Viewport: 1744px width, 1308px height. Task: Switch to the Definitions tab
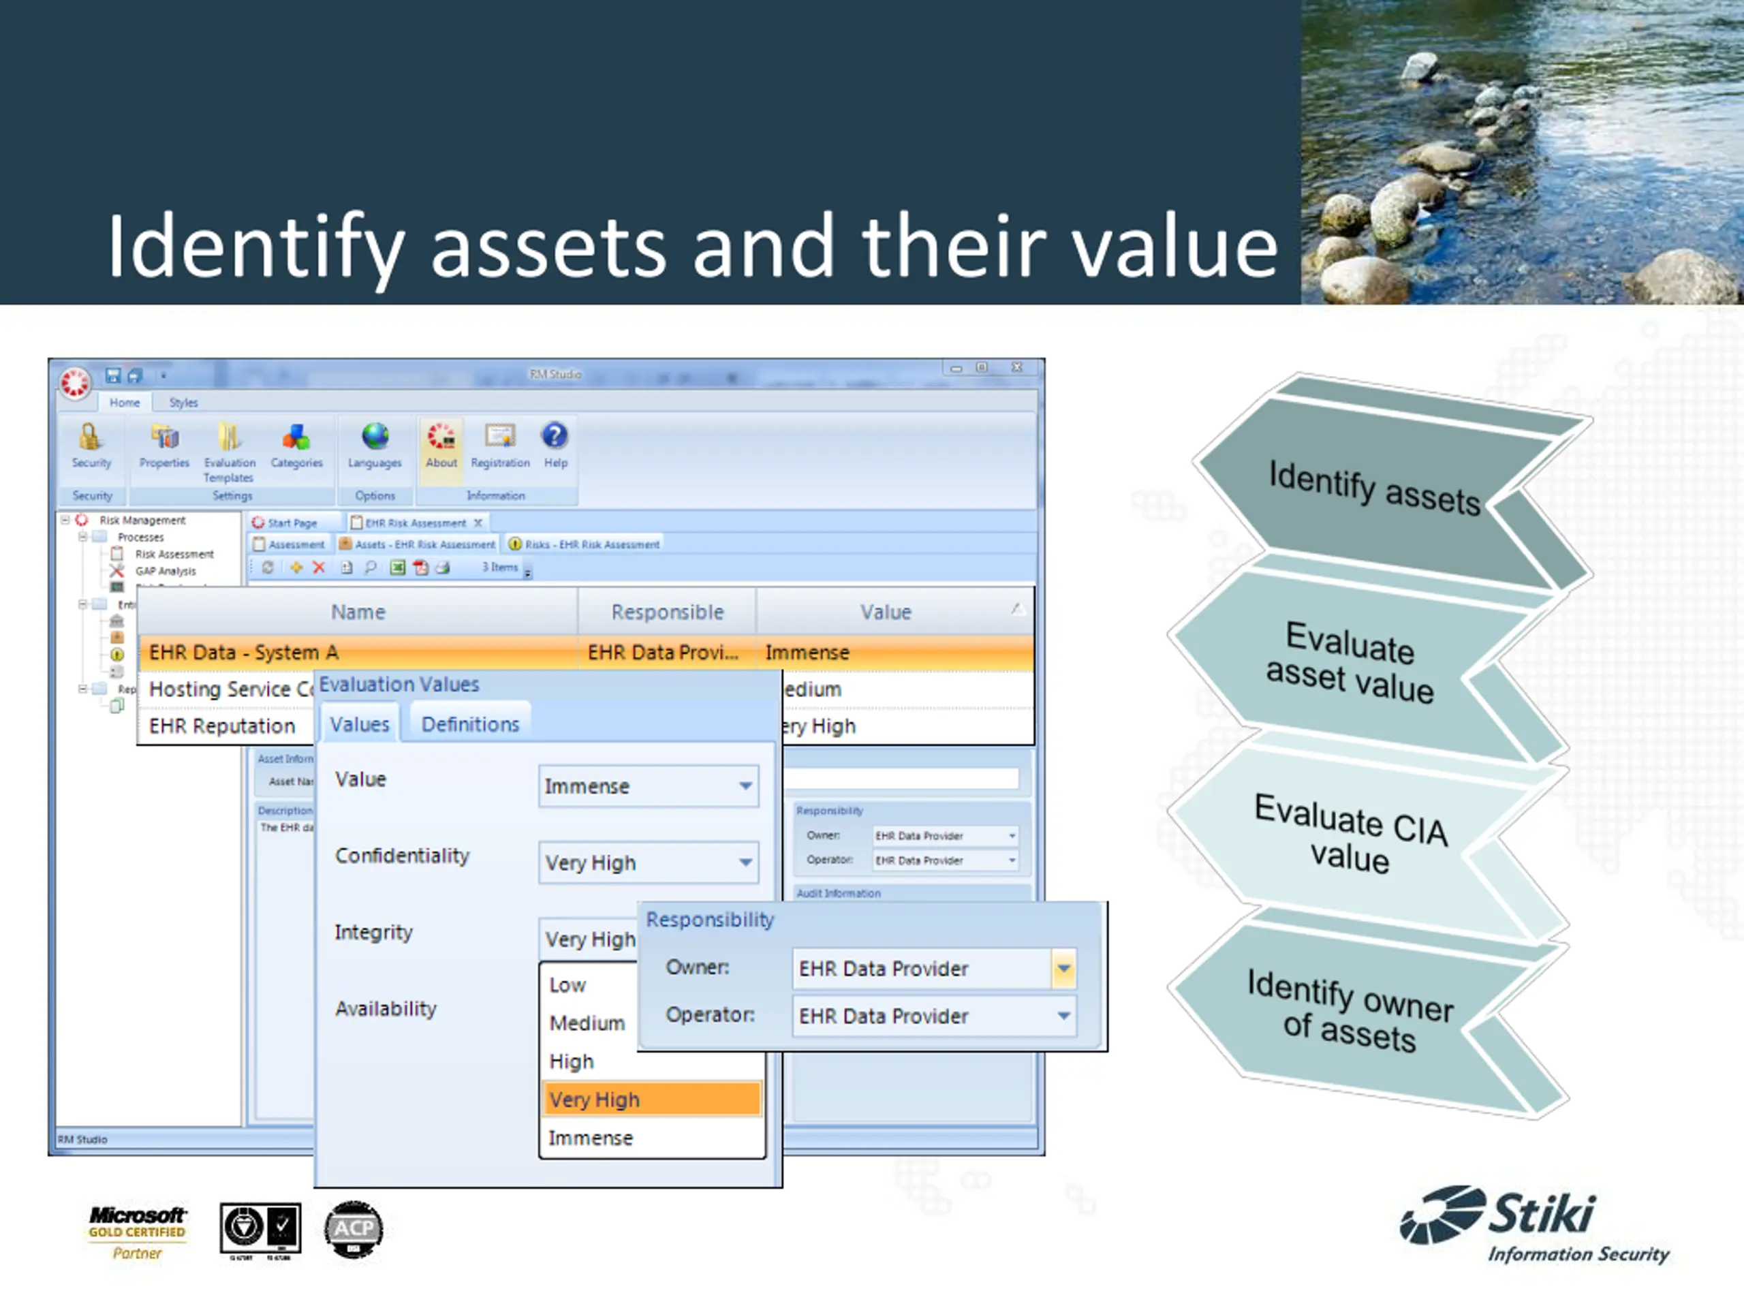tap(470, 725)
